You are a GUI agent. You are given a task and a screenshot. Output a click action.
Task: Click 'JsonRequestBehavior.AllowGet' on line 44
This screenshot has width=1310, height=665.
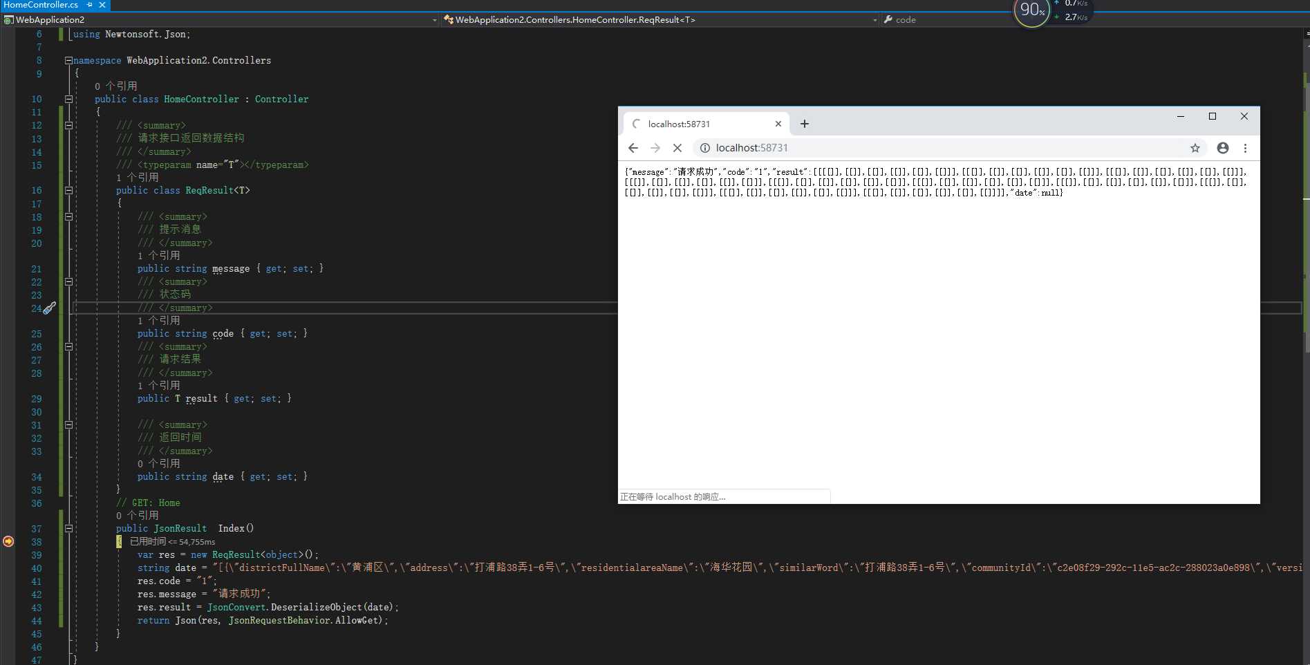point(304,621)
